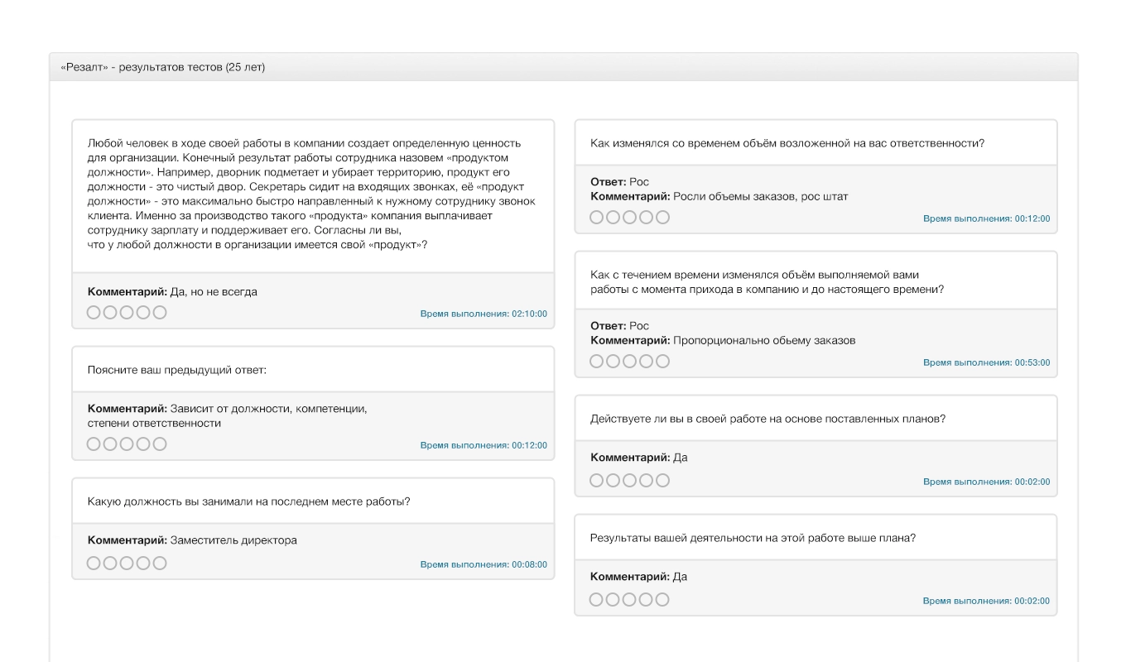Image resolution: width=1126 pixels, height=662 pixels.
Task: Click the 'Какую должность вы занимали' question text
Action: tap(248, 501)
